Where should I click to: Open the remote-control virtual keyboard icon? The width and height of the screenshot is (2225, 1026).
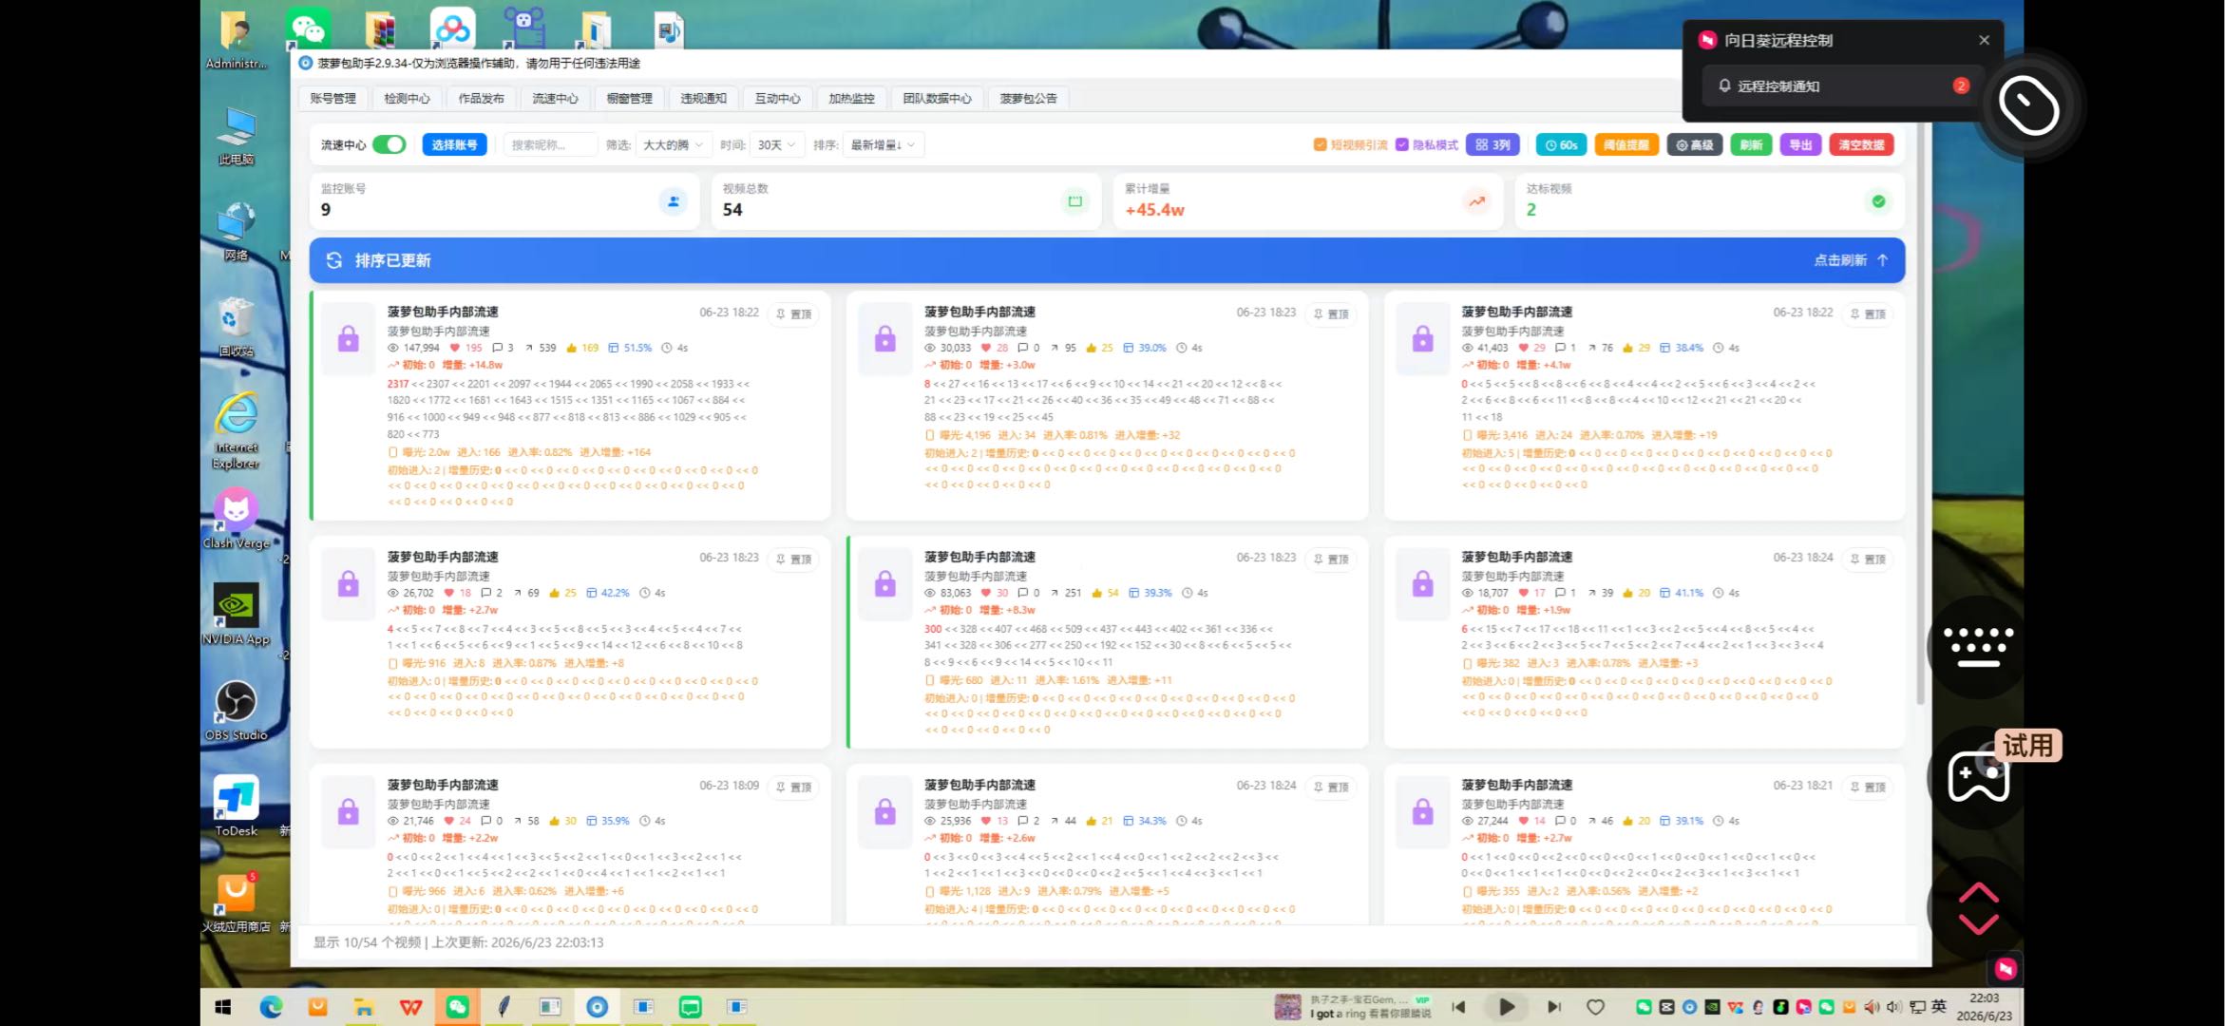(1978, 647)
